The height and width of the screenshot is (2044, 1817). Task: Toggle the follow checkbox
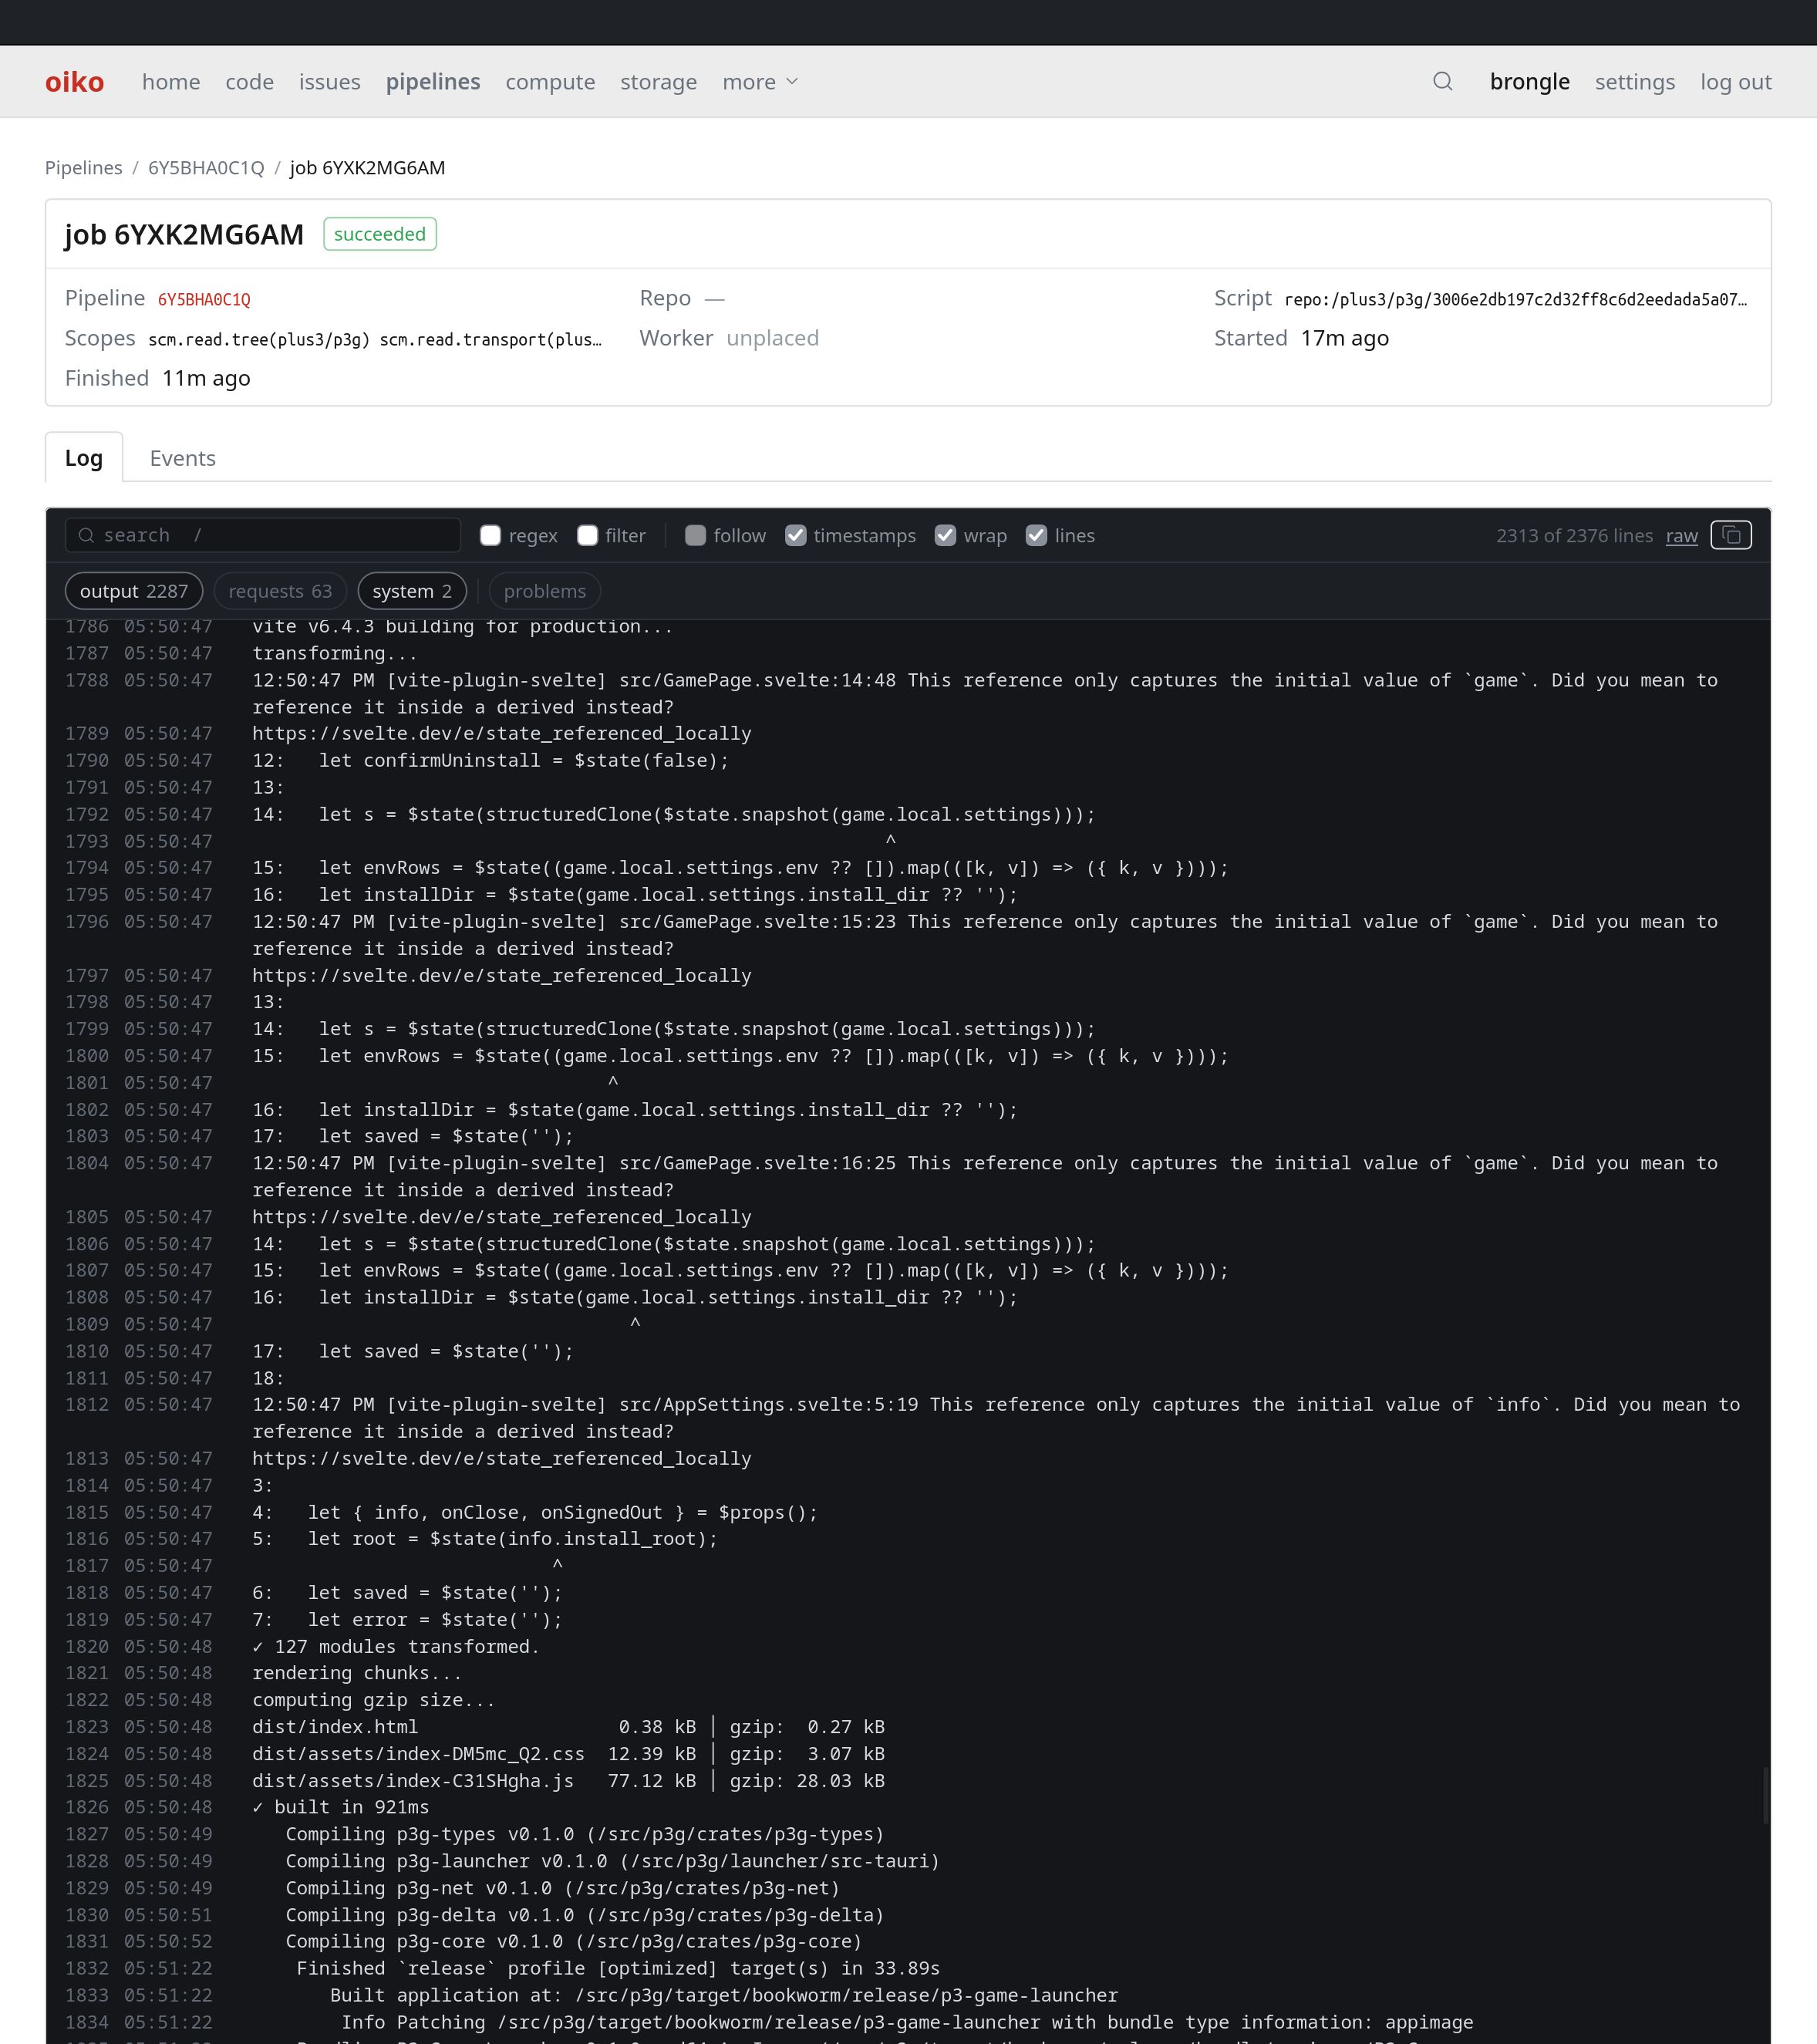click(695, 535)
